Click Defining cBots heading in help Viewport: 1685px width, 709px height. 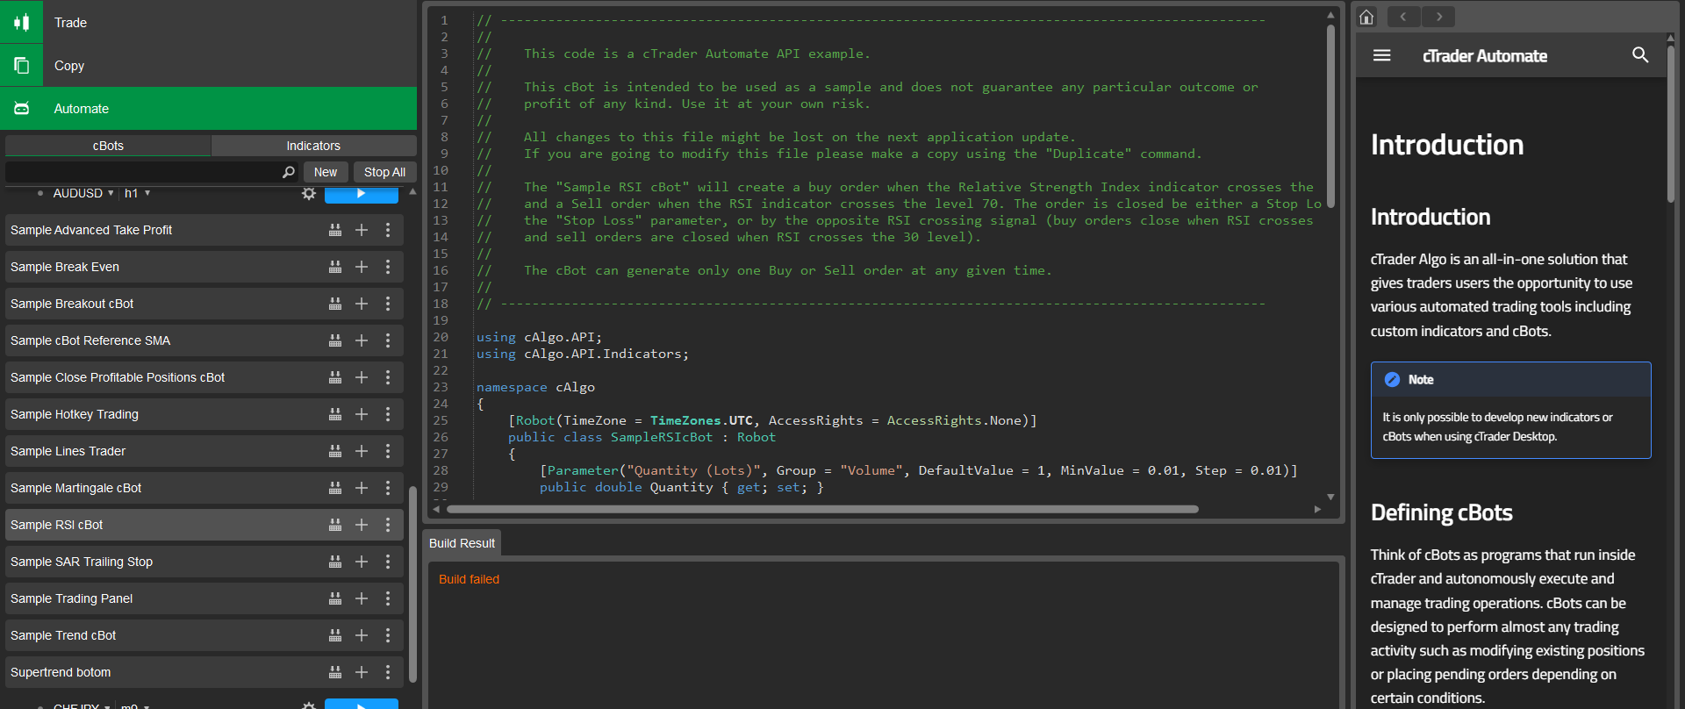(x=1441, y=512)
